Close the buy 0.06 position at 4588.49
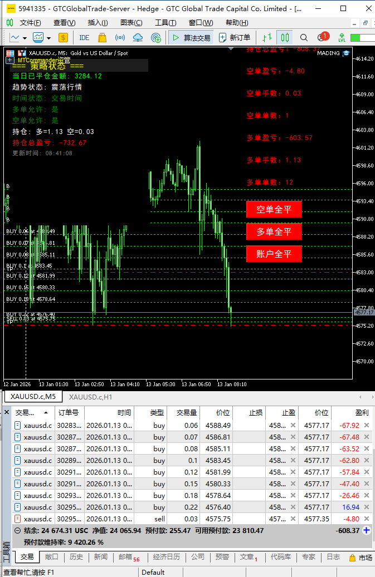This screenshot has width=375, height=577. (367, 426)
